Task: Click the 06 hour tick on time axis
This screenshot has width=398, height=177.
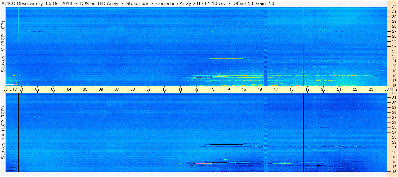Action: coord(101,89)
